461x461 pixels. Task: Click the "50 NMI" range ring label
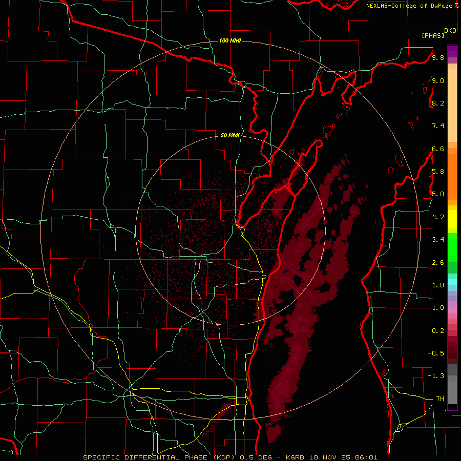(230, 135)
